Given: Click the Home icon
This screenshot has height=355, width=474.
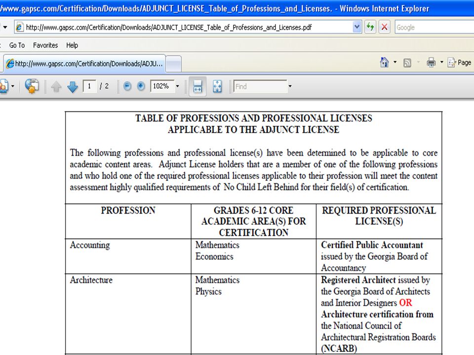Looking at the screenshot, I should click(385, 63).
